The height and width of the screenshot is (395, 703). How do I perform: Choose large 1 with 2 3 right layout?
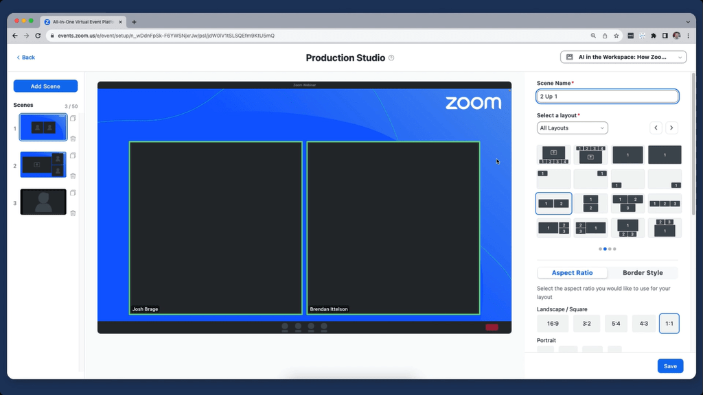click(x=554, y=228)
